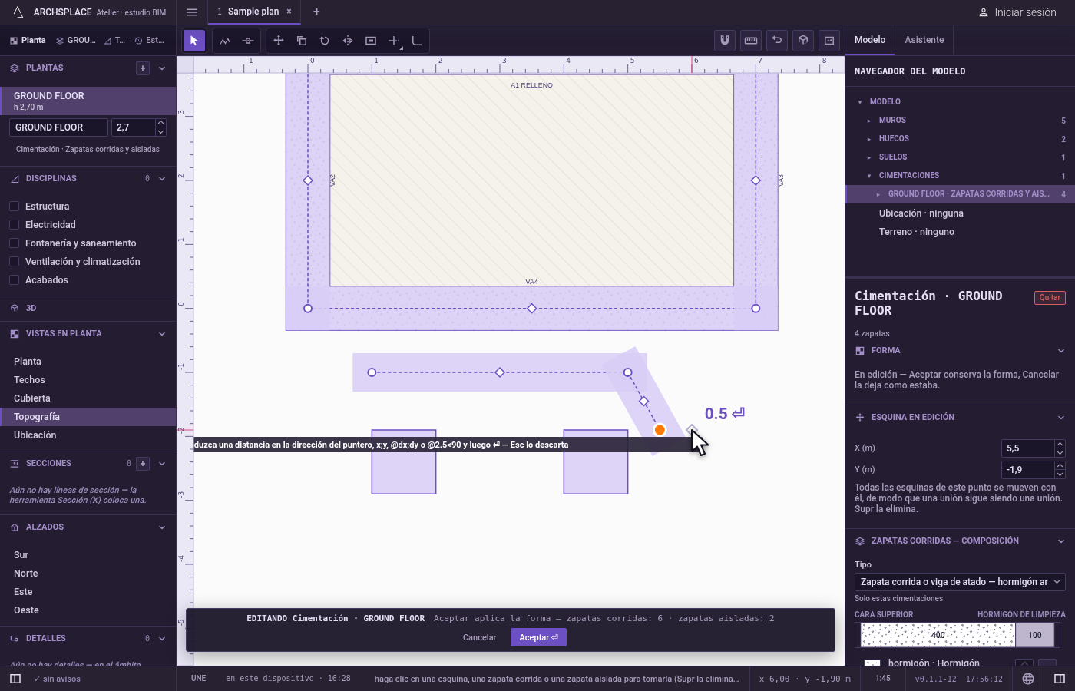Add a new floor with PLANTAS plus
This screenshot has height=691, width=1075.
click(143, 68)
